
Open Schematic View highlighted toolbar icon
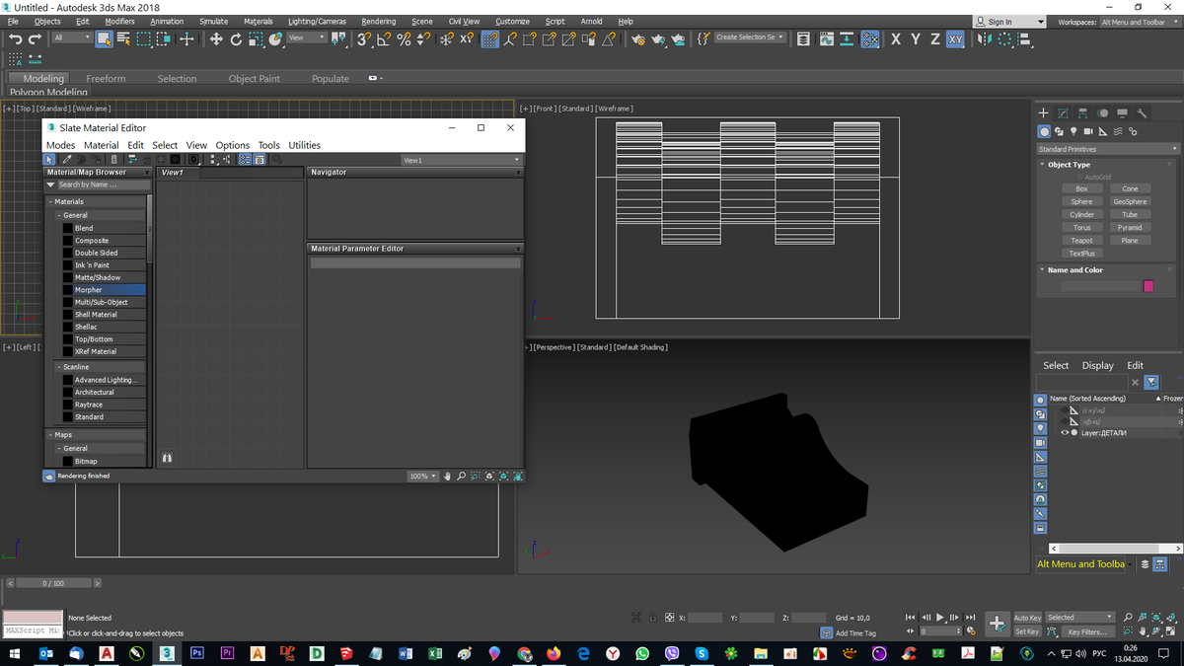[x=871, y=38]
